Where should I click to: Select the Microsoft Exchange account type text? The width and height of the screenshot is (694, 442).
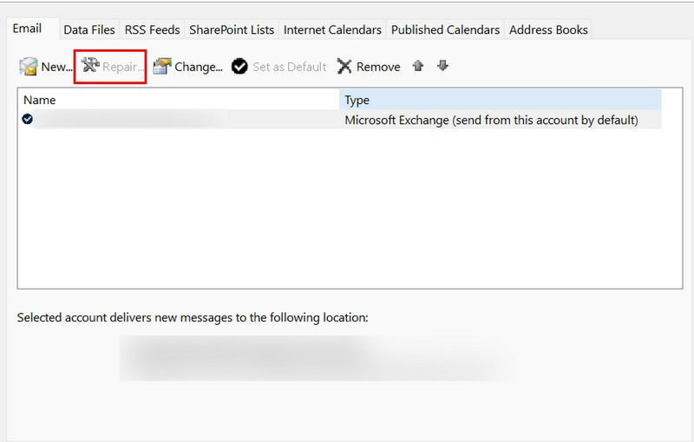[491, 120]
